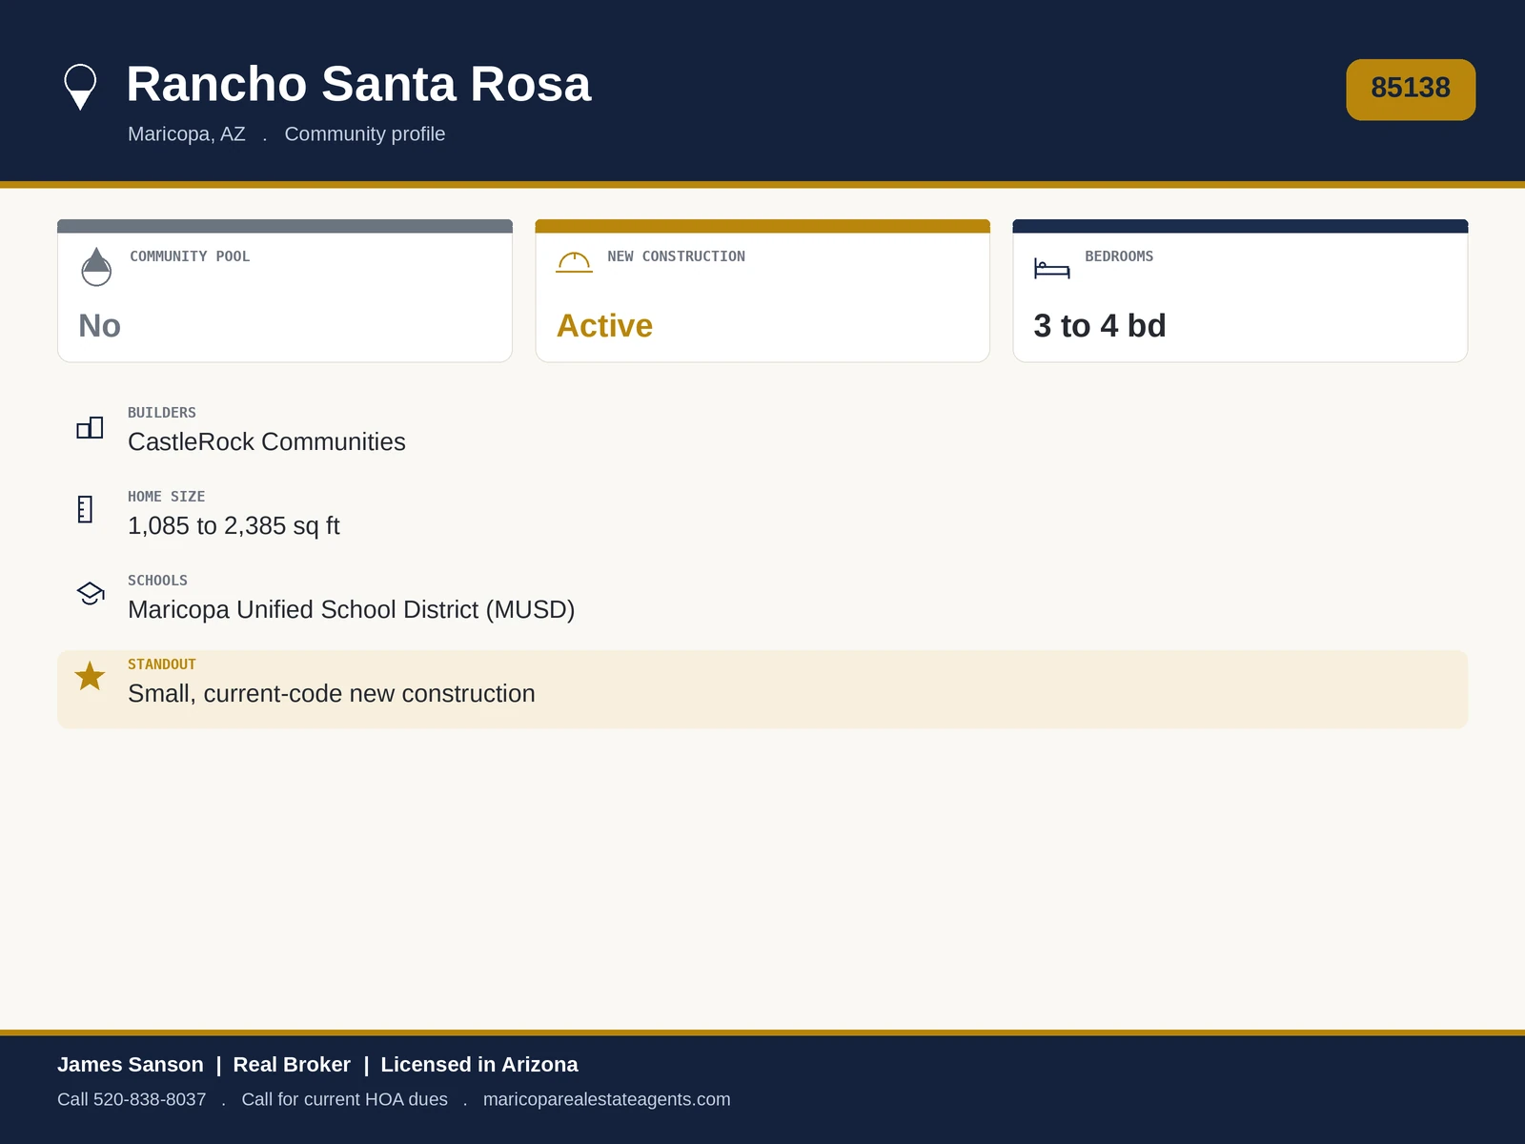The height and width of the screenshot is (1144, 1525).
Task: Click the bed icon for bedrooms
Action: [1052, 268]
